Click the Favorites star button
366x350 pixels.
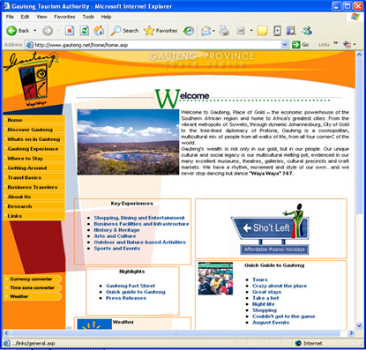click(x=161, y=31)
